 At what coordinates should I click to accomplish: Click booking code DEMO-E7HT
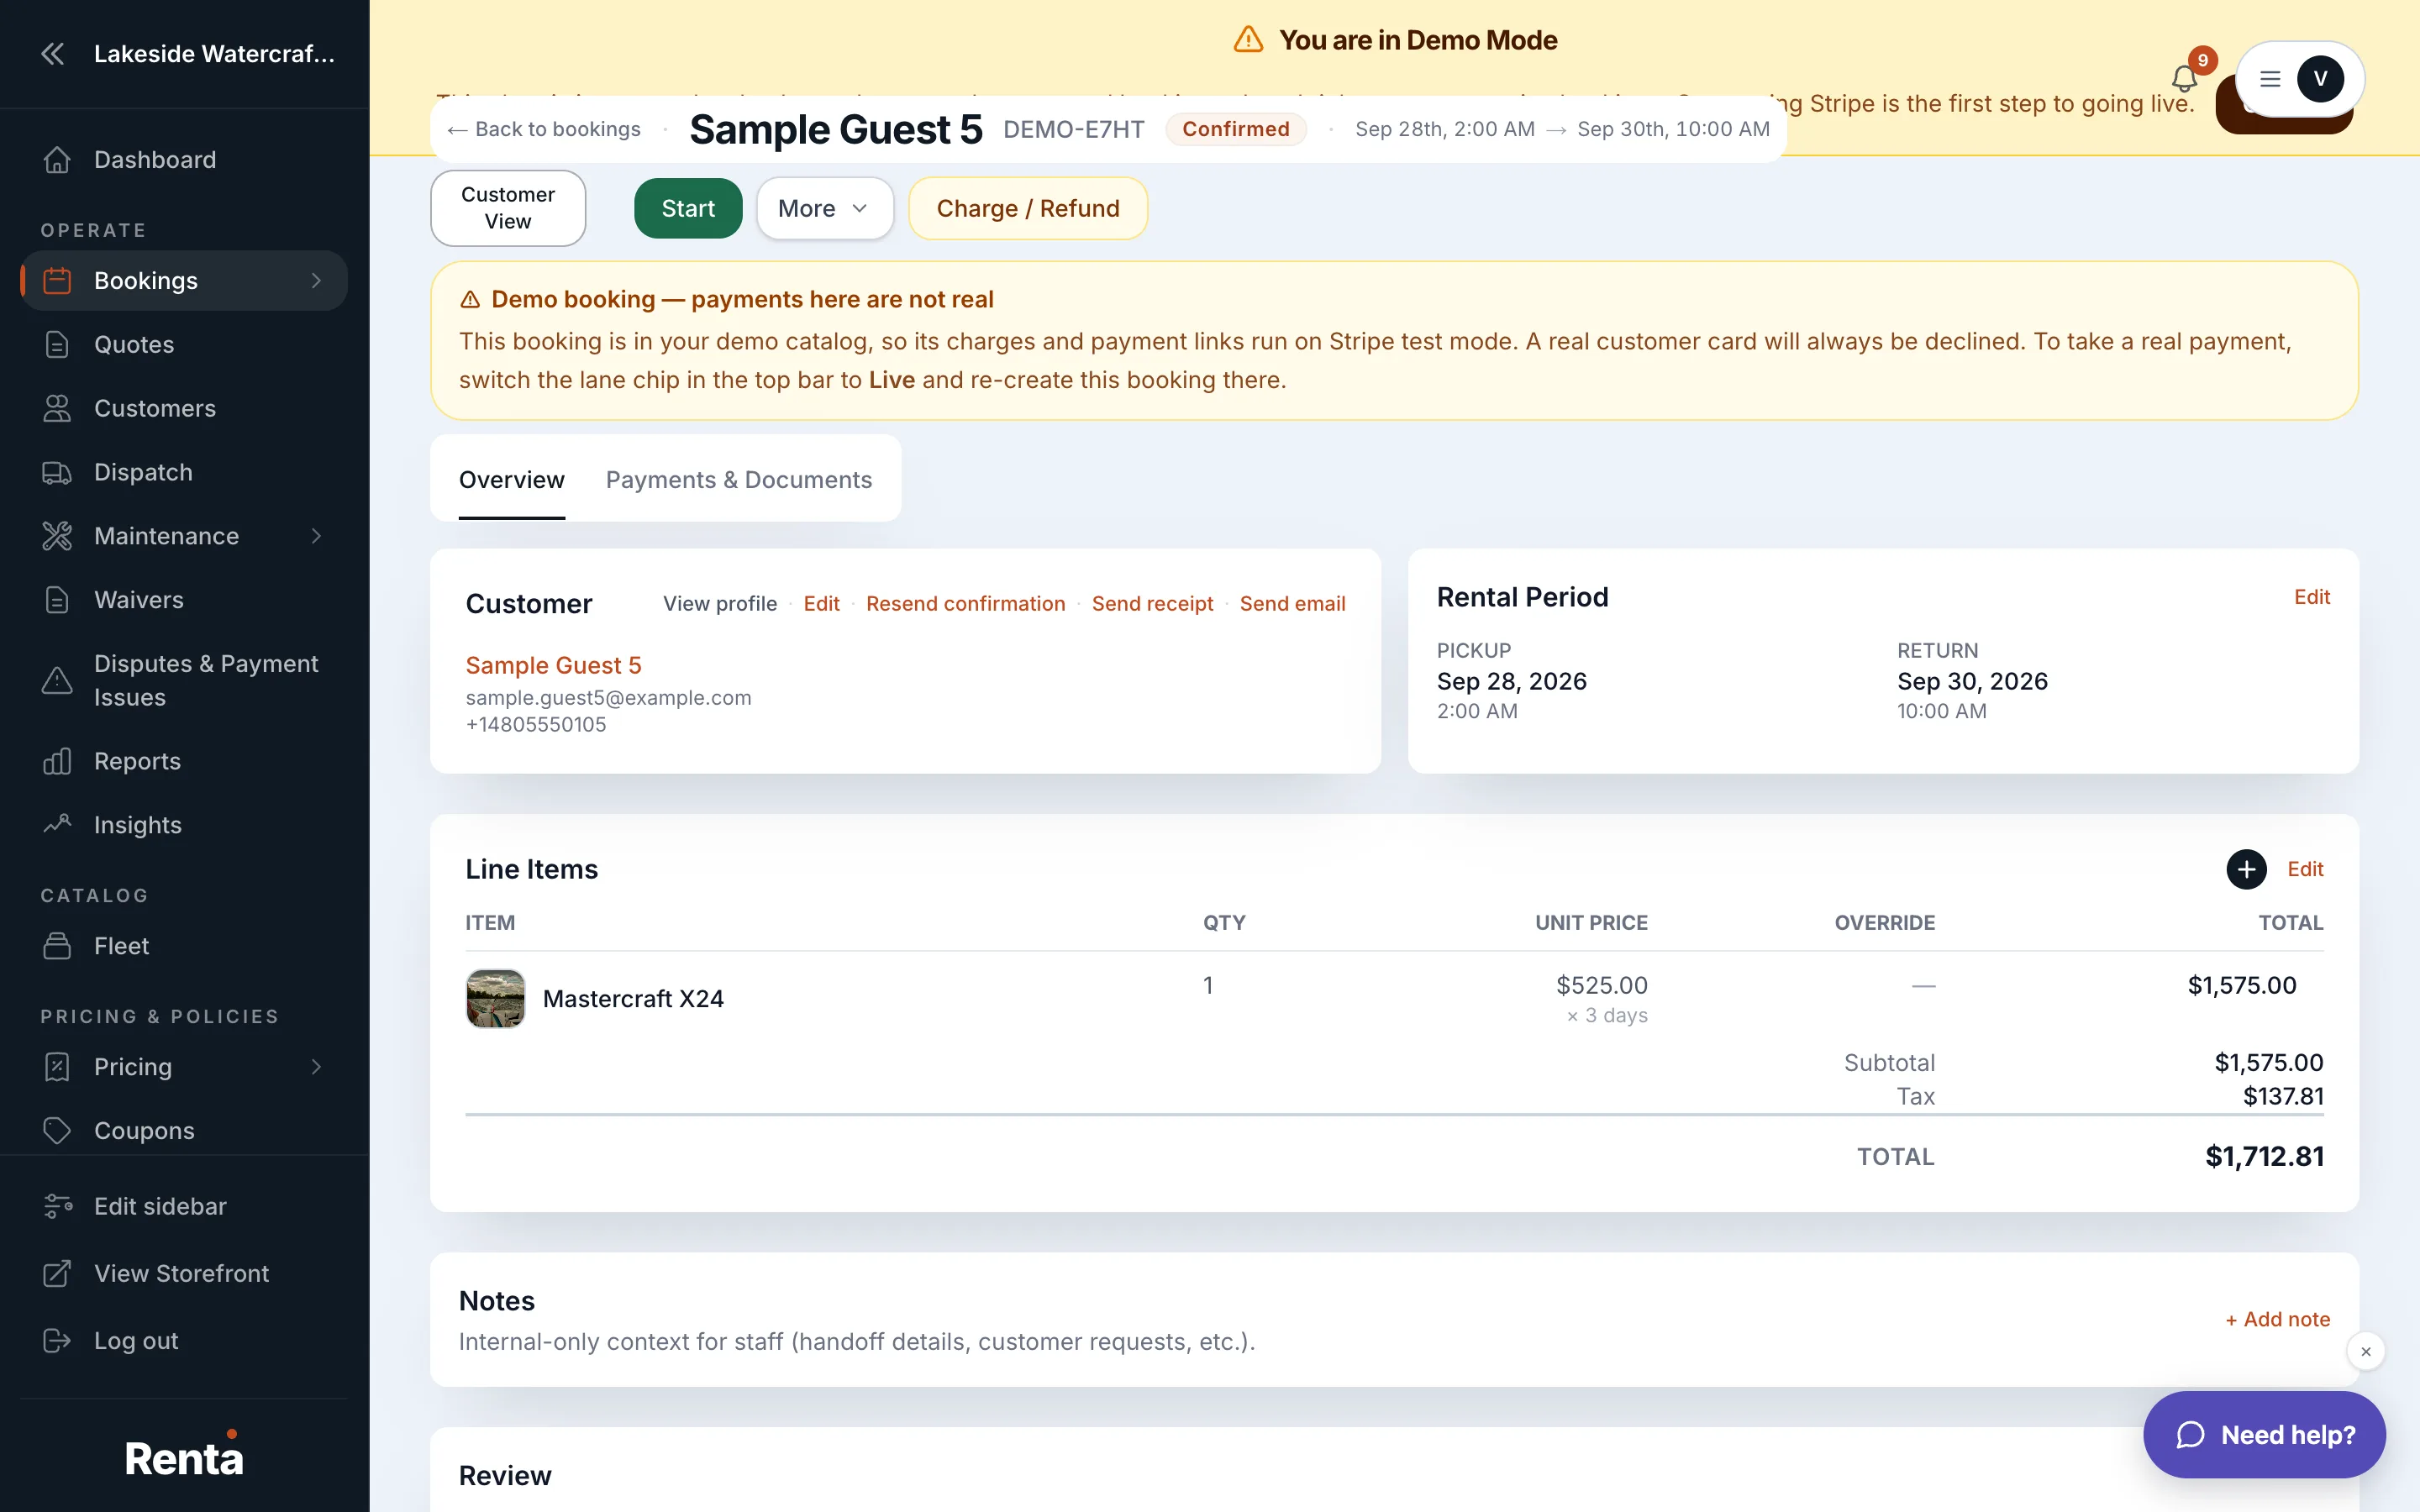pyautogui.click(x=1074, y=130)
